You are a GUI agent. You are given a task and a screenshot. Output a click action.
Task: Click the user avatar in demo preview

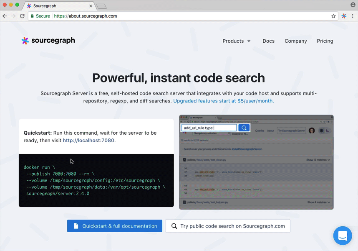click(312, 131)
